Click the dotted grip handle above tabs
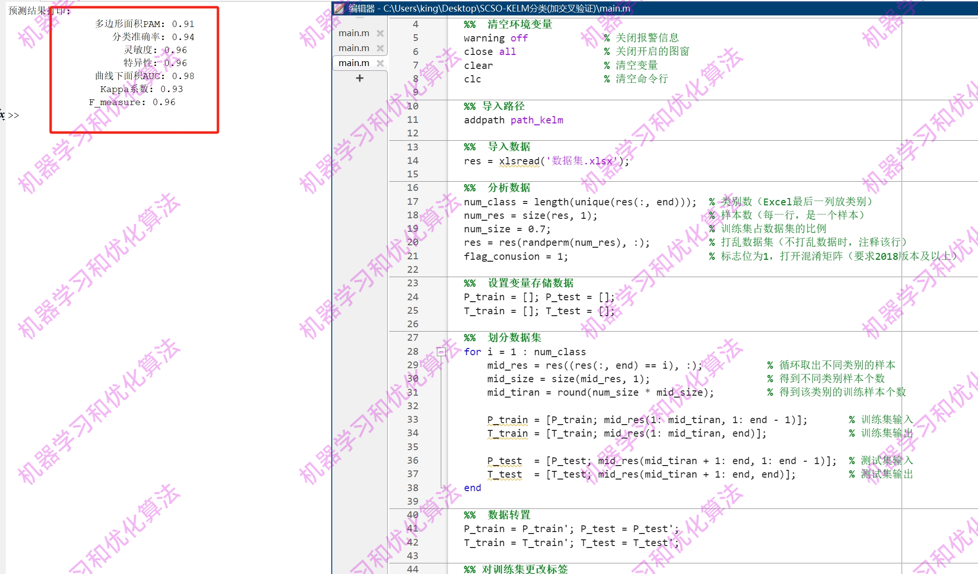978x574 pixels. click(360, 18)
